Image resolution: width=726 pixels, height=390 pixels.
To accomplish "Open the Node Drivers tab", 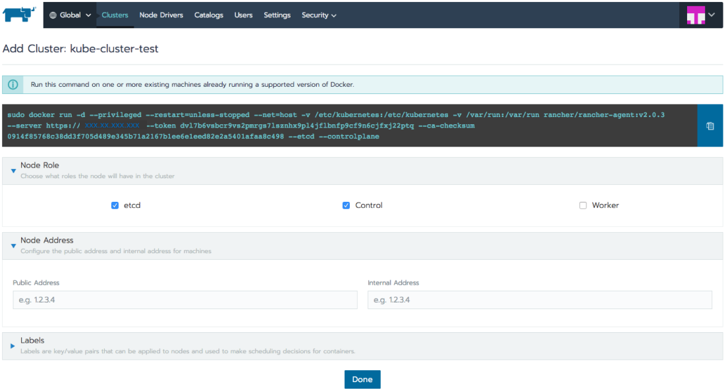I will coord(161,15).
